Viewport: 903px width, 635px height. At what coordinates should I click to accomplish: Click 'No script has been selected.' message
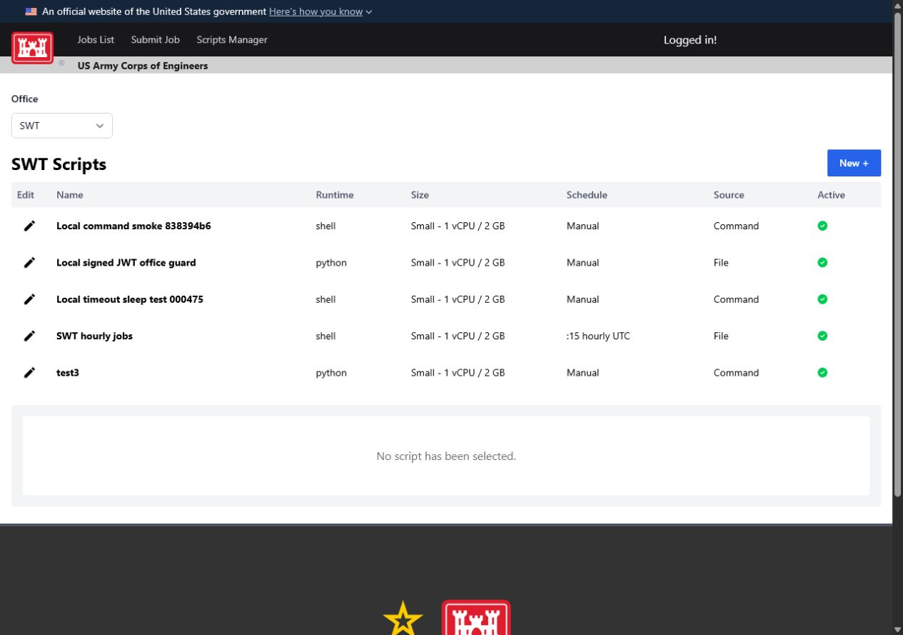446,456
